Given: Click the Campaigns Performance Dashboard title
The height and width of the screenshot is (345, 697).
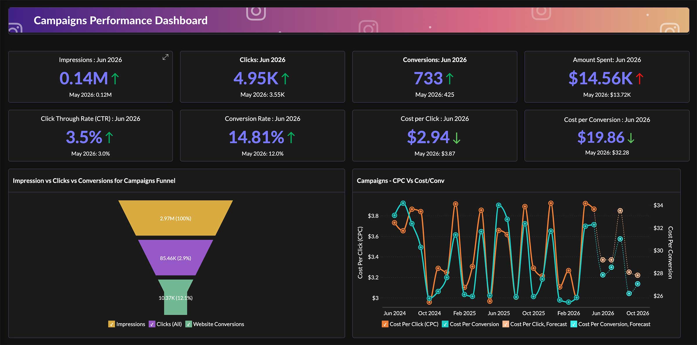Looking at the screenshot, I should coord(121,20).
